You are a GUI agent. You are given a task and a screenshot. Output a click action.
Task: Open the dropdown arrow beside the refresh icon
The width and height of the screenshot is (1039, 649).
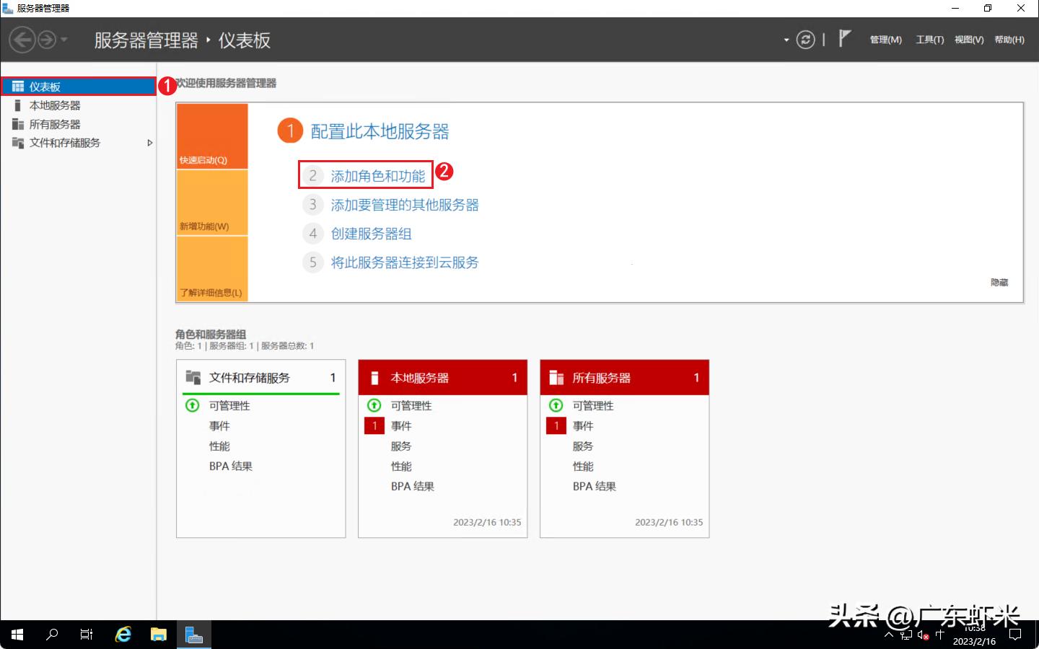786,40
